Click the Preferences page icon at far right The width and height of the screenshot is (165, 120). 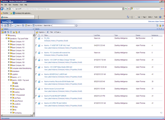(x=157, y=25)
